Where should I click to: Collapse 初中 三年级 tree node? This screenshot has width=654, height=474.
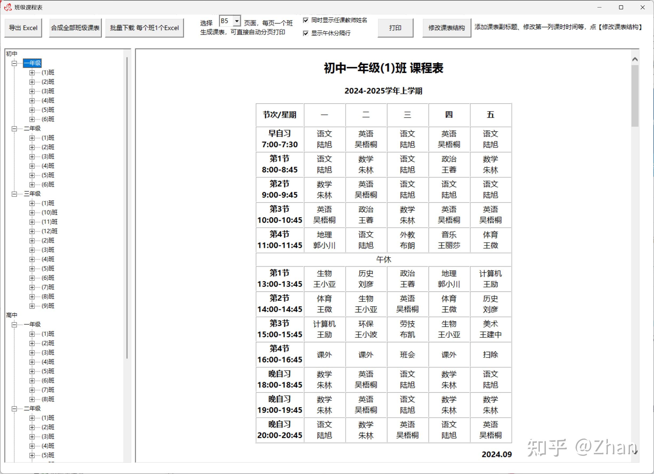[x=14, y=194]
